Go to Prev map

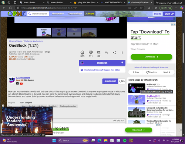tap(136, 72)
